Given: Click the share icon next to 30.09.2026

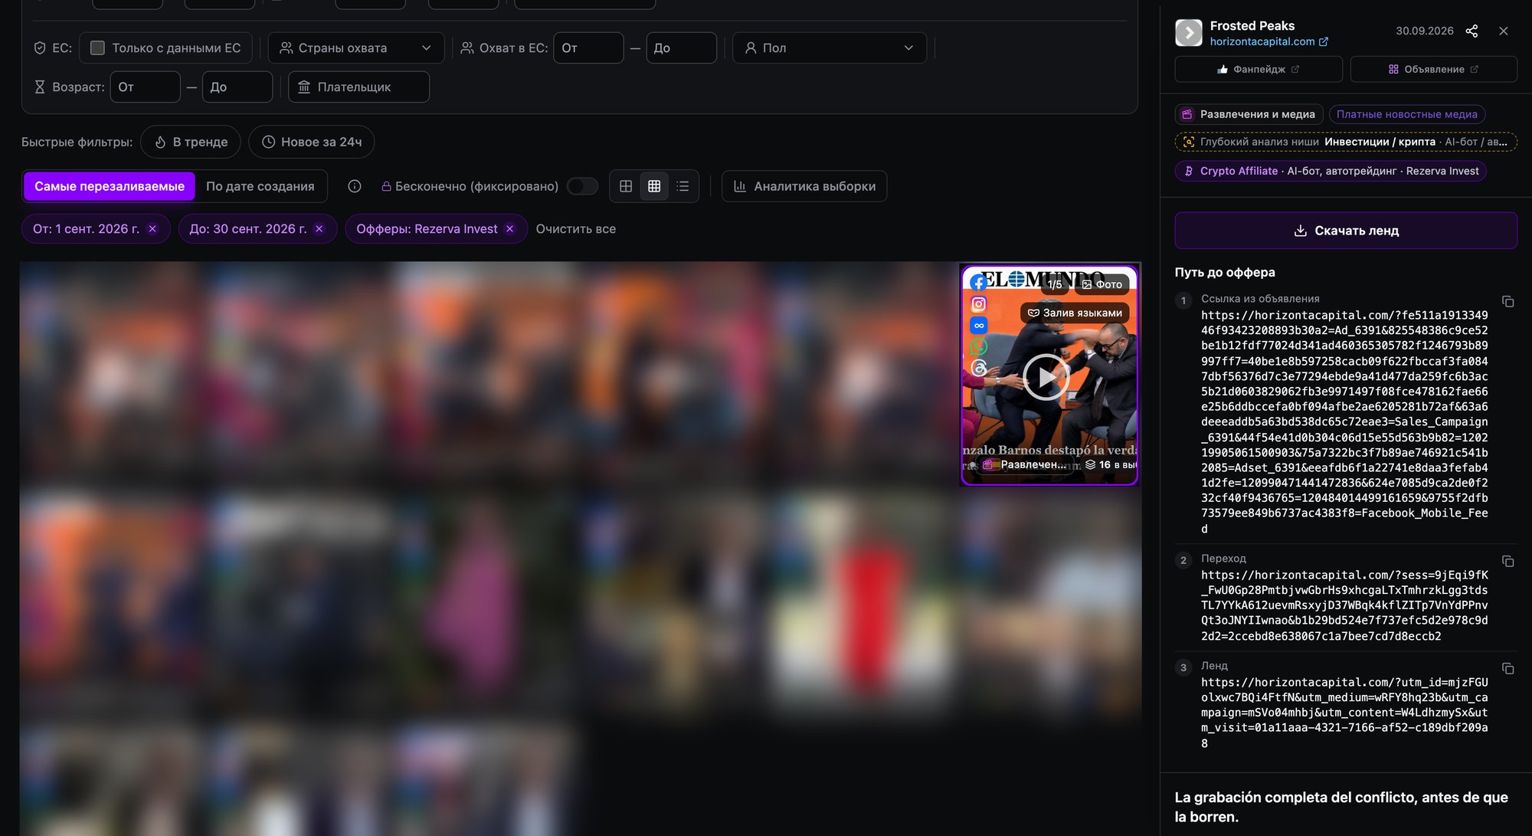Looking at the screenshot, I should (1471, 31).
